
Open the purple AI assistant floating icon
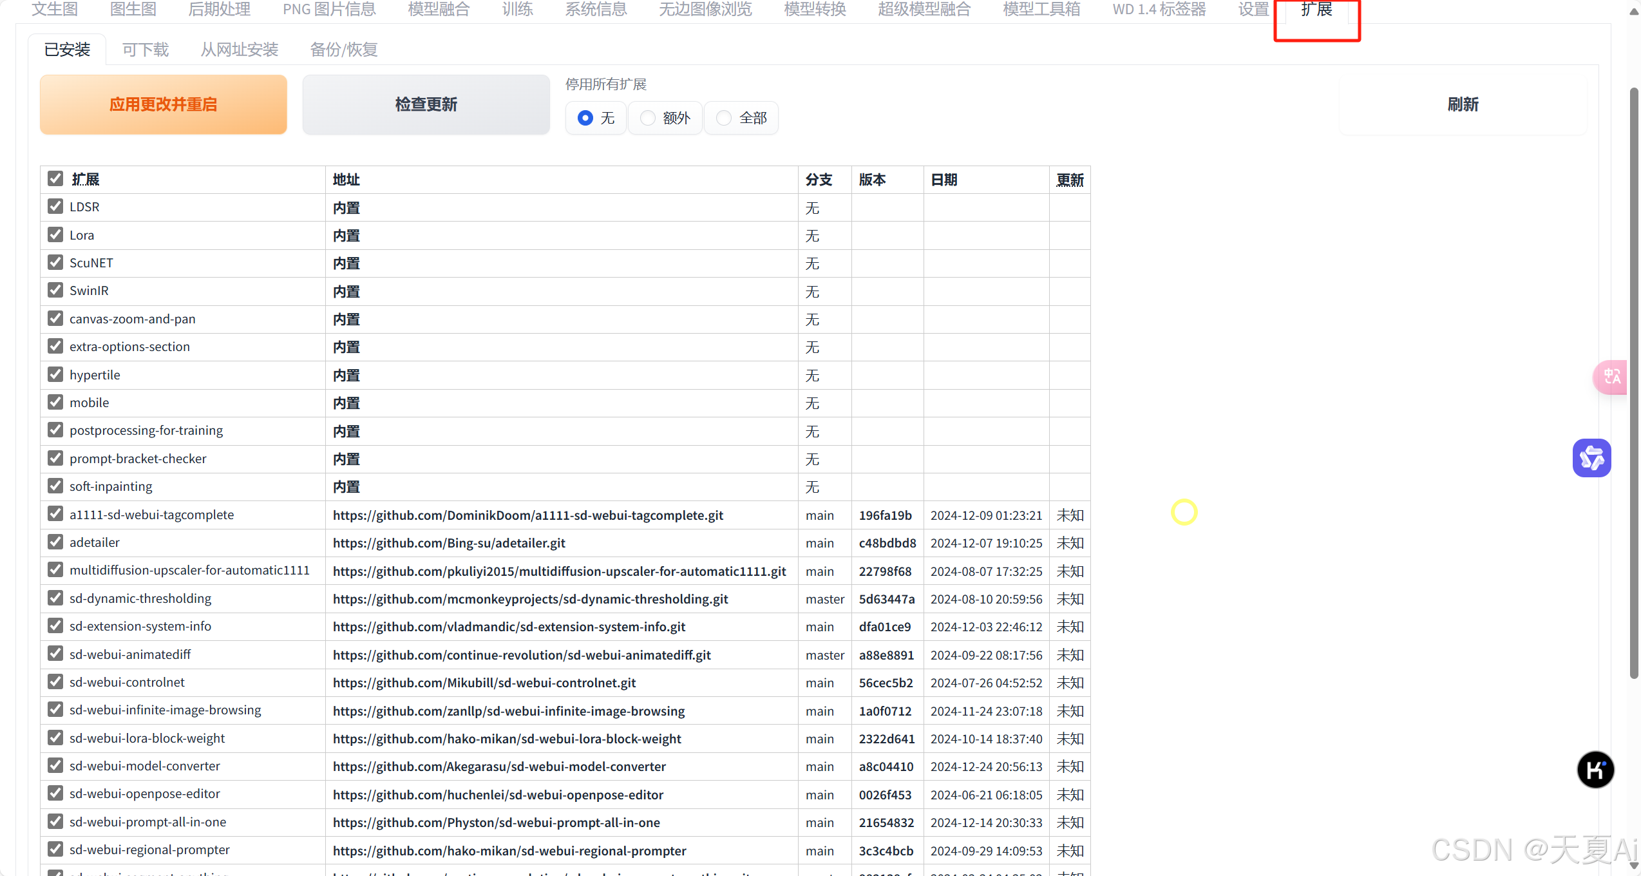click(x=1591, y=458)
